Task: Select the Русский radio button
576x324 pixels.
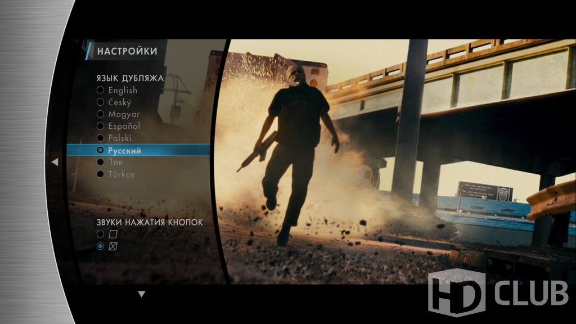Action: pyautogui.click(x=100, y=150)
